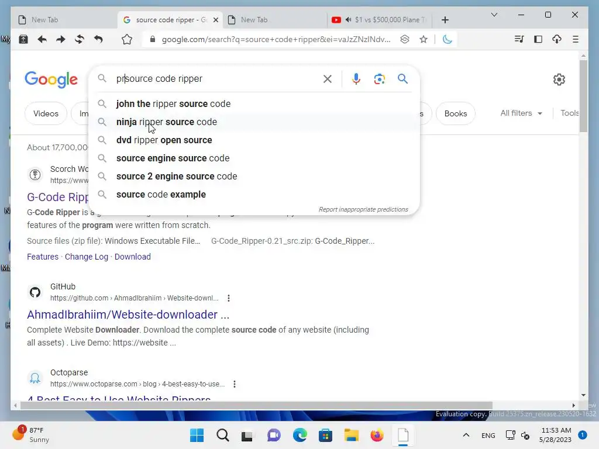Click the address bar URL text
The height and width of the screenshot is (449, 599).
pos(276,39)
